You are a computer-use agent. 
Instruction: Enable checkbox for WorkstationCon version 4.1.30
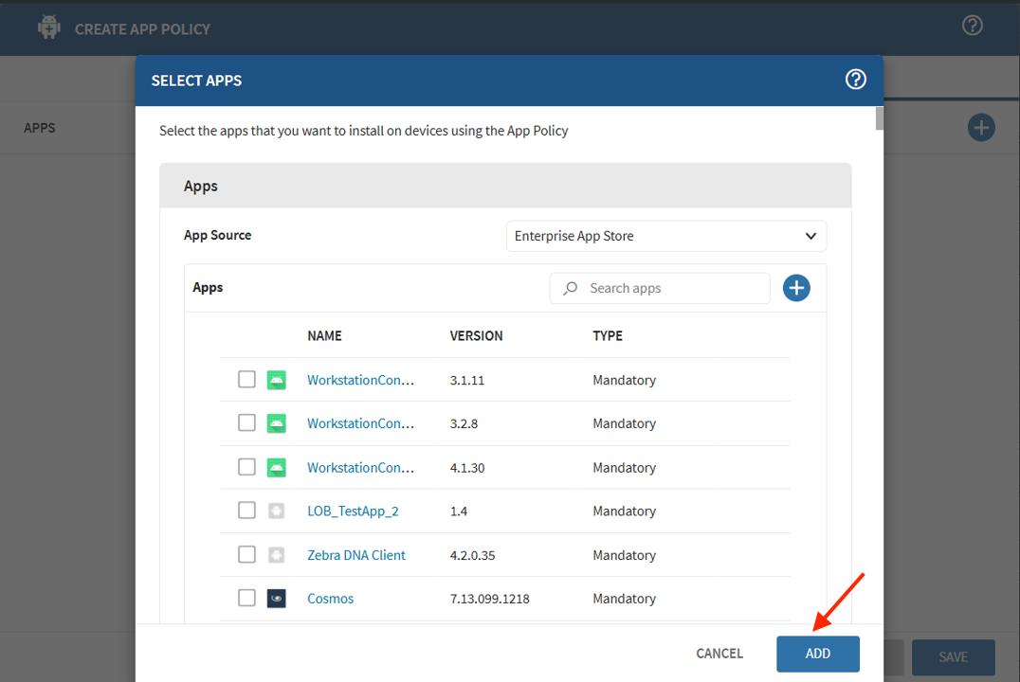tap(246, 467)
